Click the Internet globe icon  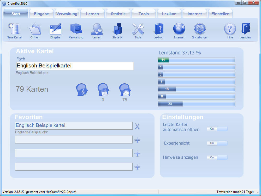[x=179, y=29]
